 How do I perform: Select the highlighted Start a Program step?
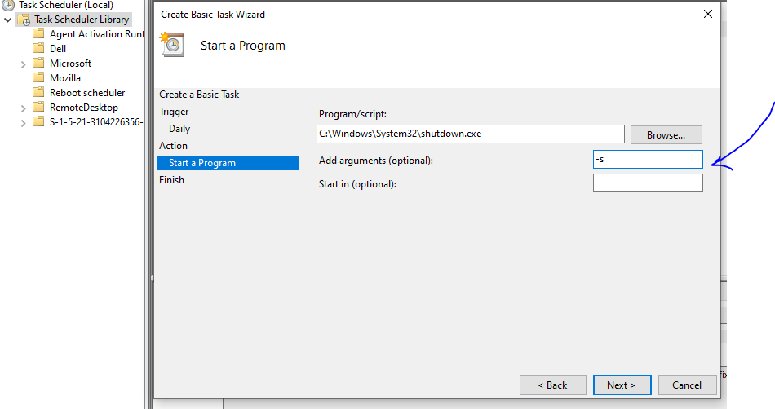pos(228,163)
